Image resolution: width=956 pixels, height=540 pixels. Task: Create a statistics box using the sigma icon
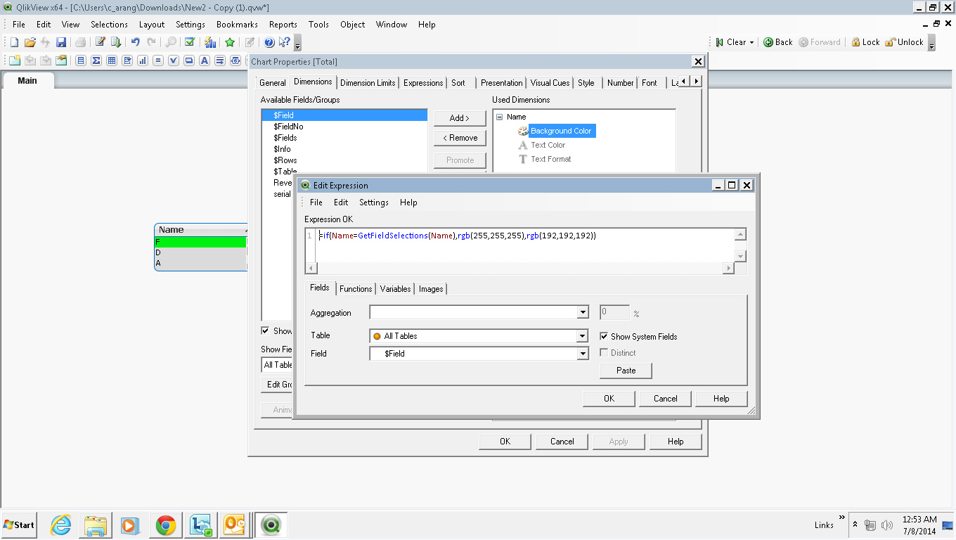point(96,60)
